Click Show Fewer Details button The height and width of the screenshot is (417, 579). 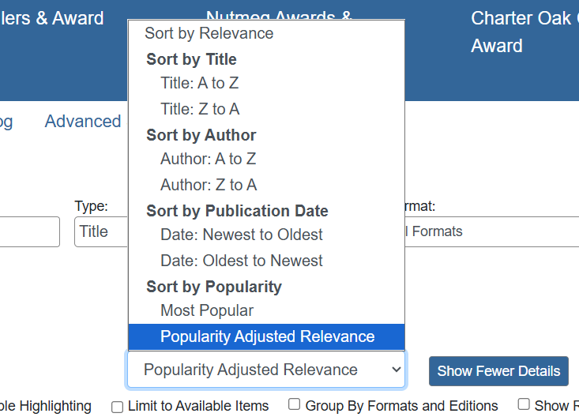point(498,370)
